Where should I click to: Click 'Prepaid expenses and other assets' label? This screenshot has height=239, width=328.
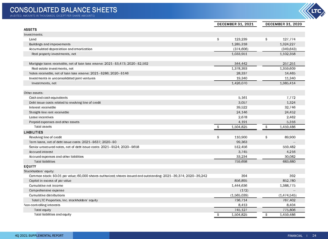point(54,122)
